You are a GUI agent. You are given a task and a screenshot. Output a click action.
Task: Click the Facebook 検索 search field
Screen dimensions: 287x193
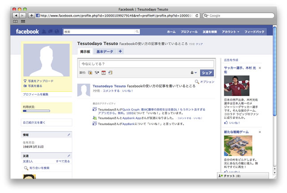pyautogui.click(x=100, y=32)
